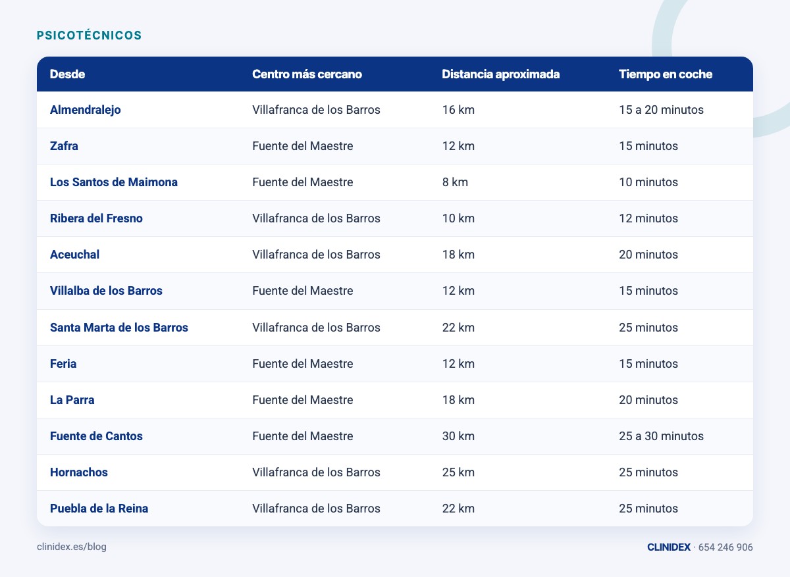Select the 'Santa Marta de los Barros' row name
790x577 pixels.
[119, 328]
